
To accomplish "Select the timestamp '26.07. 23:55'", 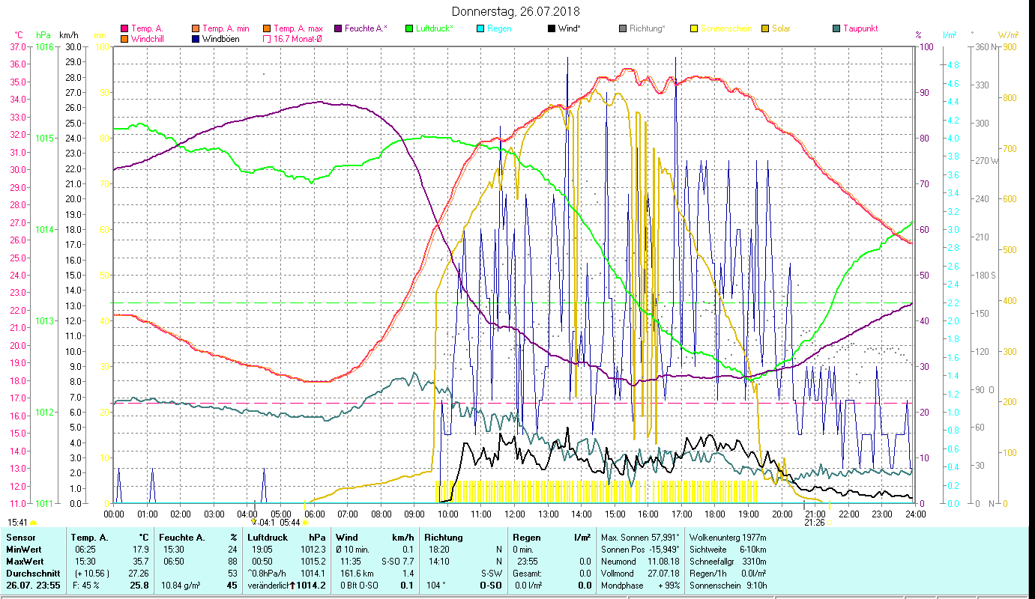I will tap(31, 586).
